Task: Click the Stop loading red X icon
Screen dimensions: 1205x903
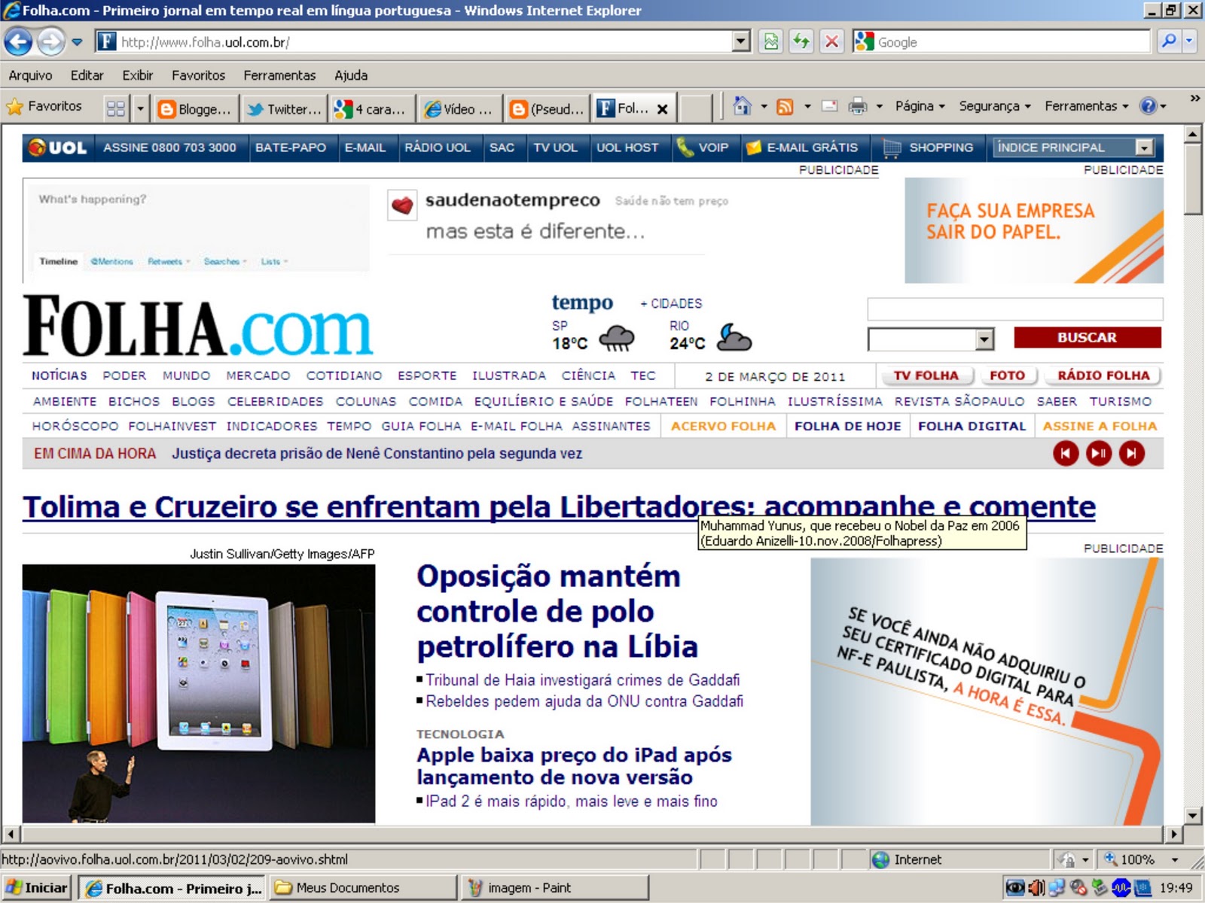Action: (x=831, y=42)
